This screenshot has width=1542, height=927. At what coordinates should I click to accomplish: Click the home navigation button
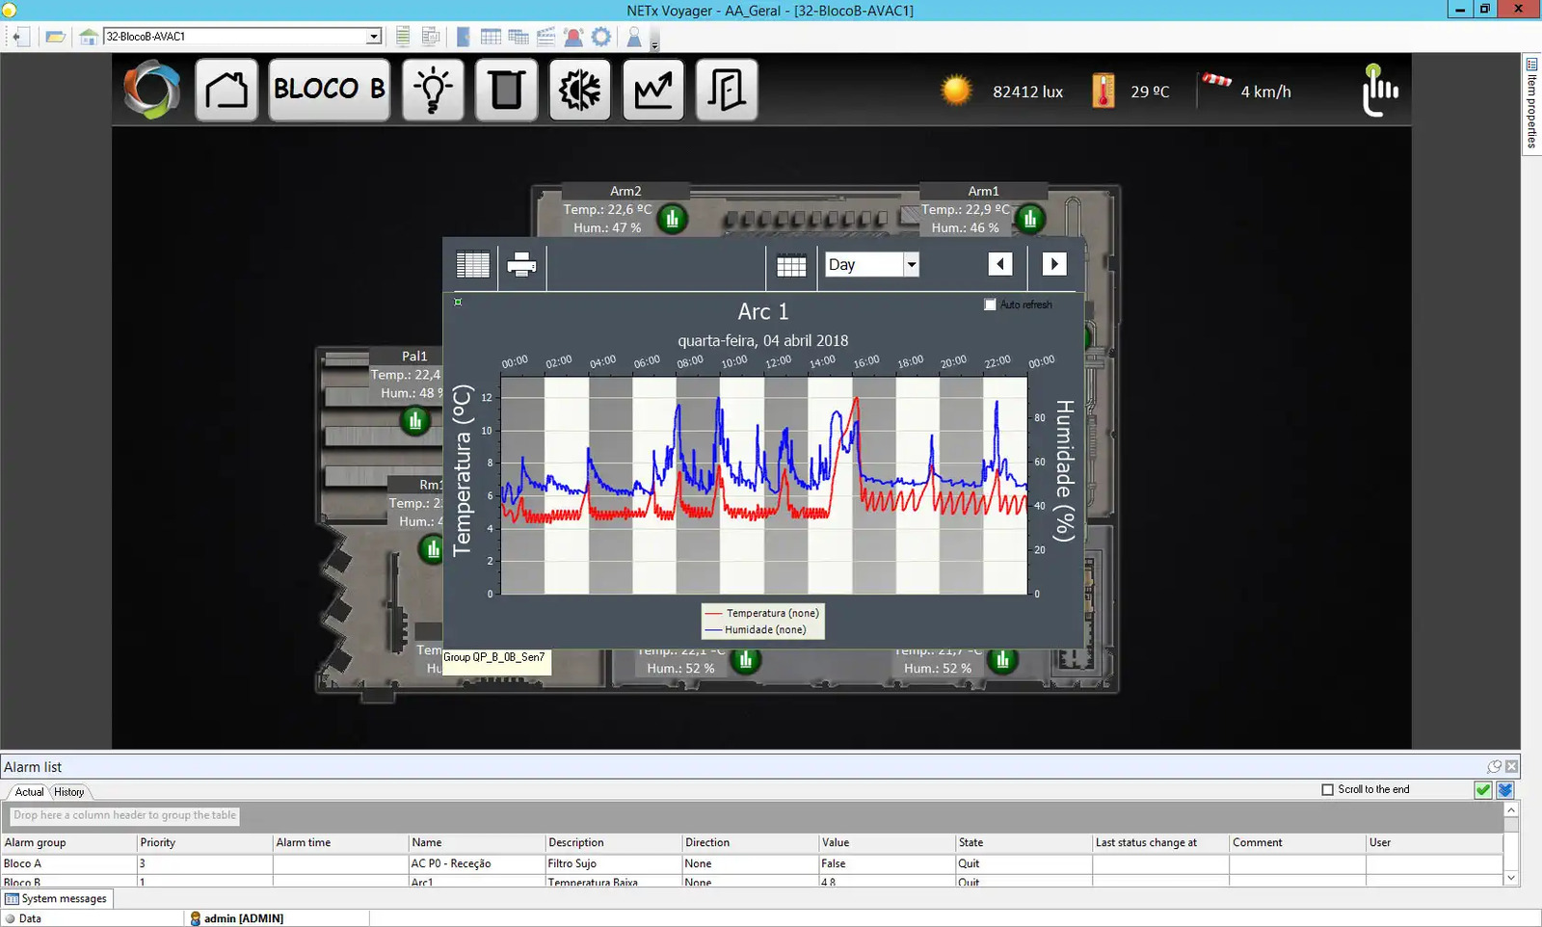pyautogui.click(x=226, y=91)
